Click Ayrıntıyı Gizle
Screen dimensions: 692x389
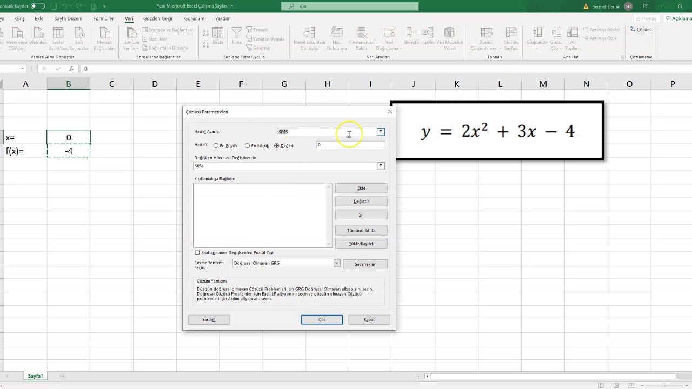(600, 38)
